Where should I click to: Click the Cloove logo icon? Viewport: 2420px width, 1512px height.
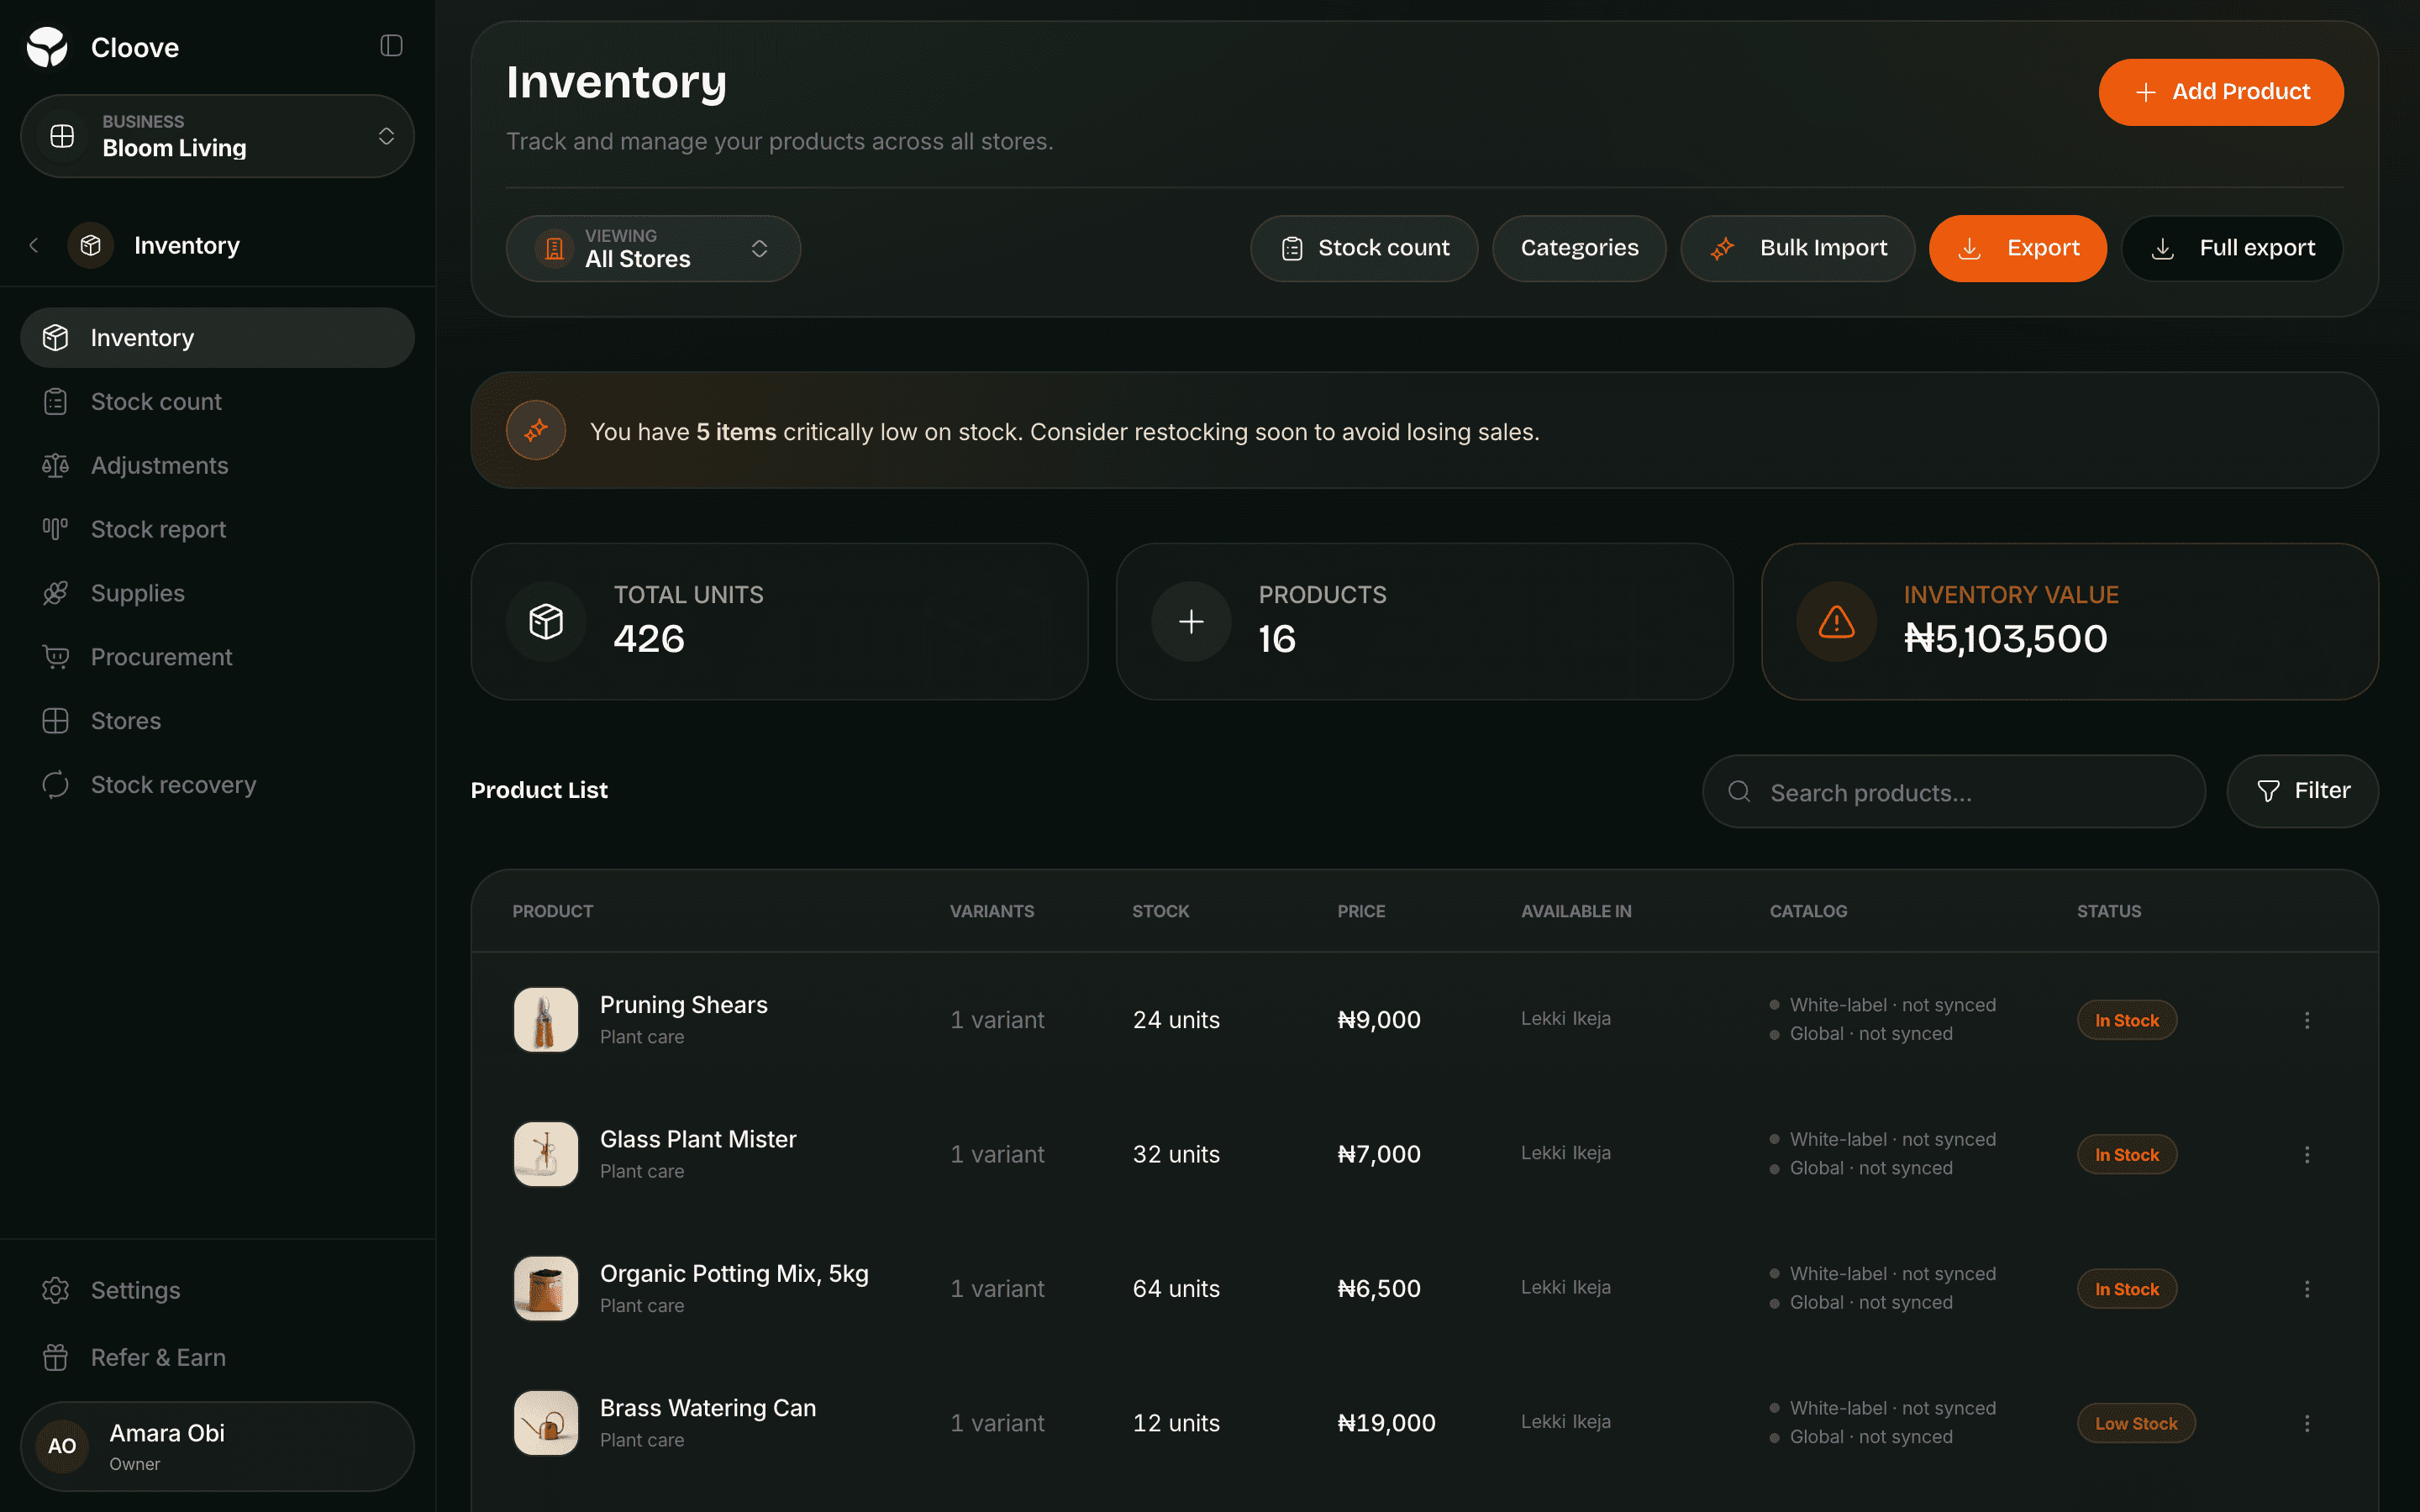[x=47, y=47]
